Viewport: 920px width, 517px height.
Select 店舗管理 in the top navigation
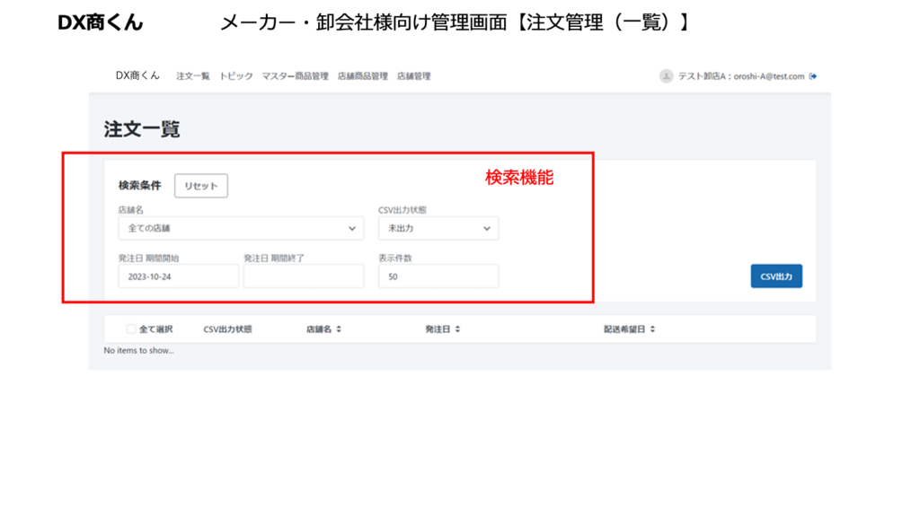click(414, 76)
